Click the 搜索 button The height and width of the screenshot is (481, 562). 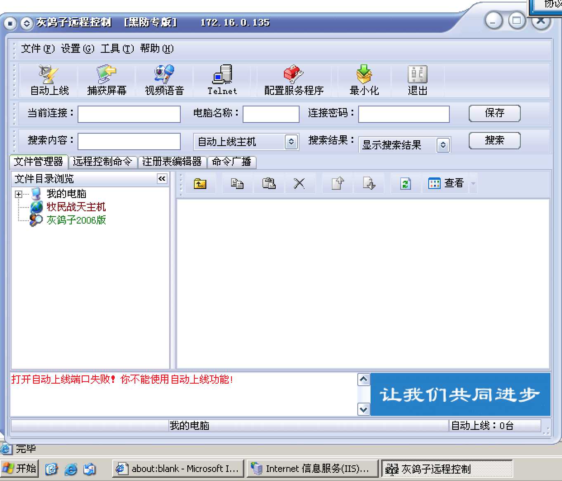click(x=494, y=141)
